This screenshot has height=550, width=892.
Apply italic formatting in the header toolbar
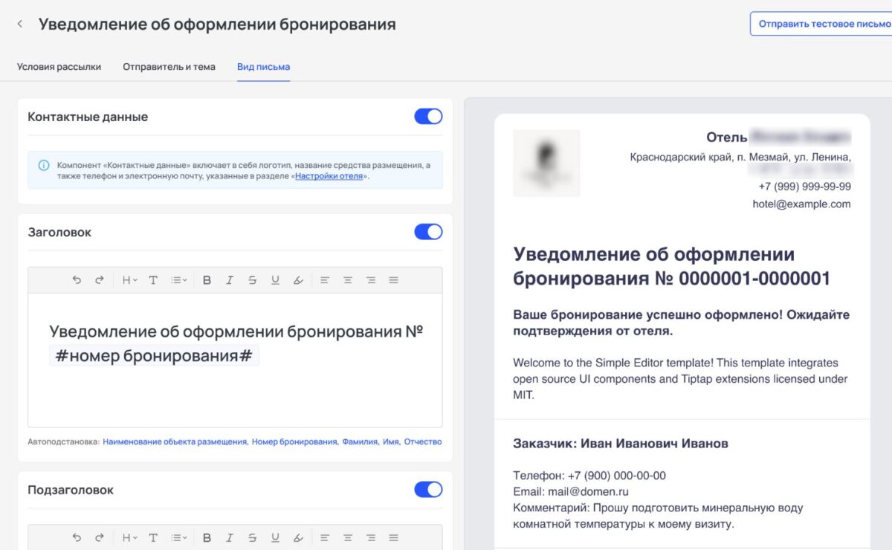(x=230, y=280)
